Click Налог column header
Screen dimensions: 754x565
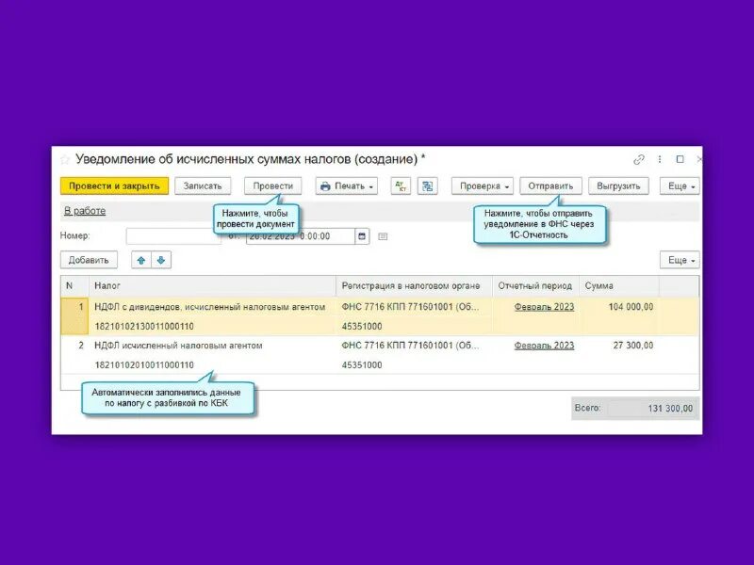coord(212,285)
